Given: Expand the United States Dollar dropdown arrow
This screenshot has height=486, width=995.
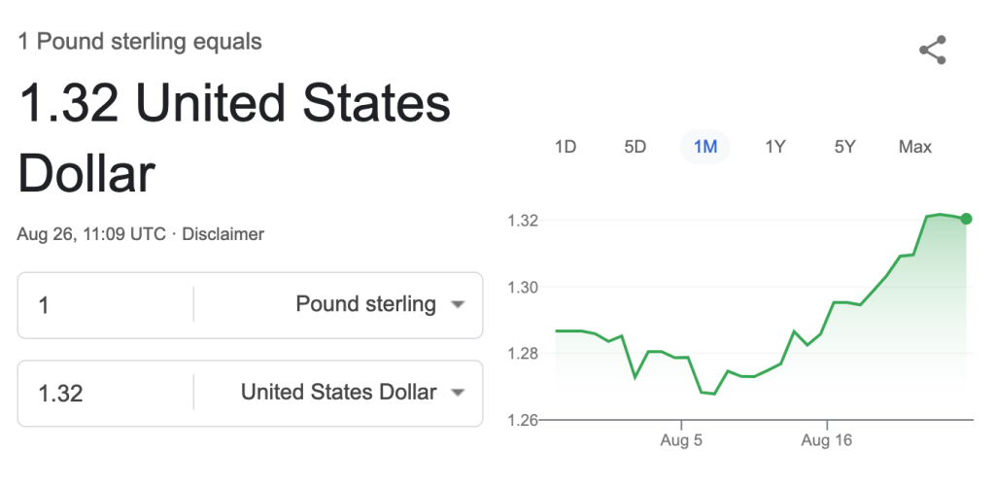Looking at the screenshot, I should pyautogui.click(x=458, y=393).
